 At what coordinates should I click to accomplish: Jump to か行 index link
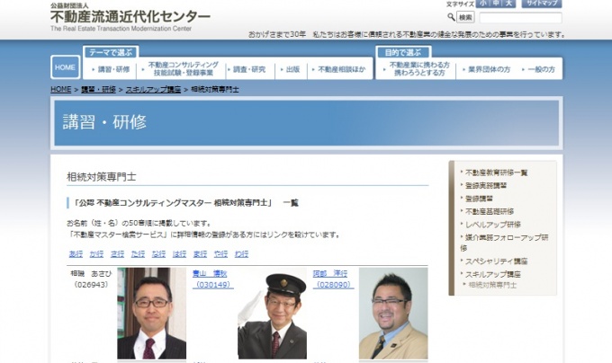(96, 254)
